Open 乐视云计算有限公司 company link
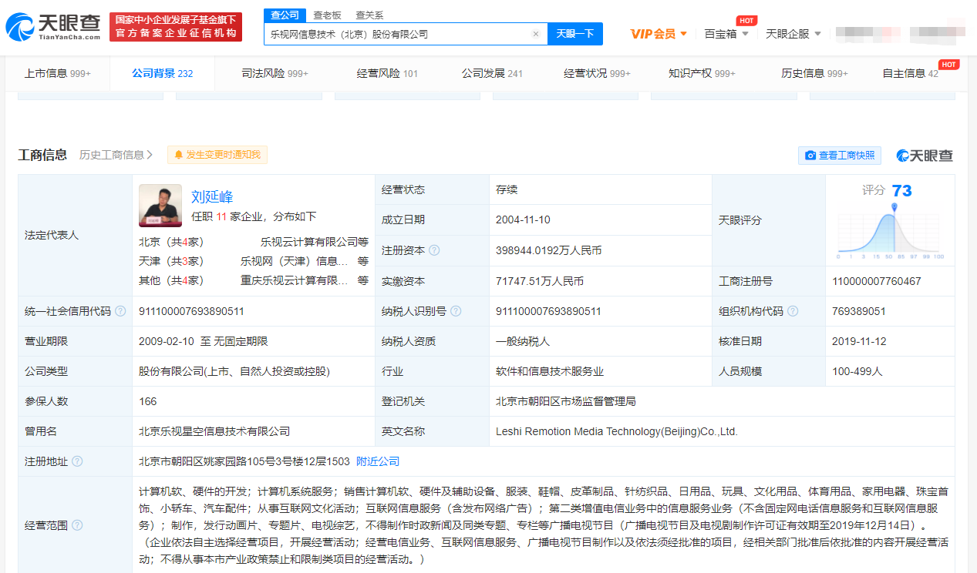The width and height of the screenshot is (977, 573). (309, 241)
